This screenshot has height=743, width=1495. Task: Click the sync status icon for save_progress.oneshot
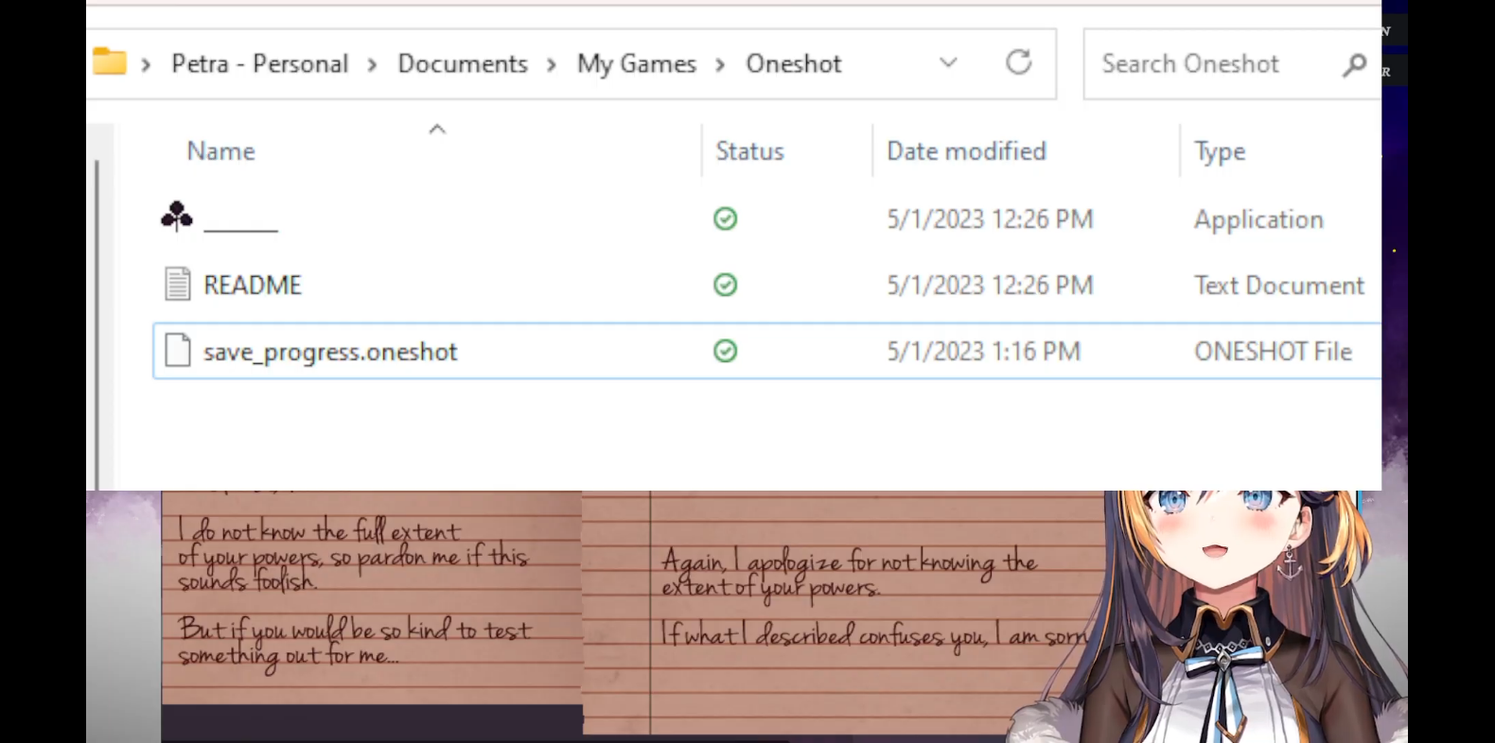726,351
